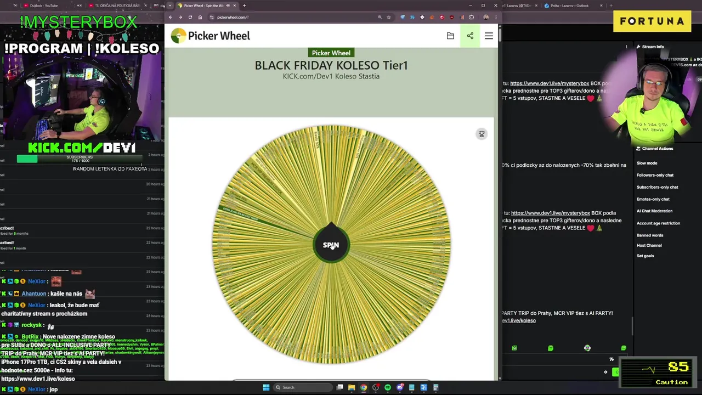
Task: Click the taskbar Search box
Action: [302, 387]
